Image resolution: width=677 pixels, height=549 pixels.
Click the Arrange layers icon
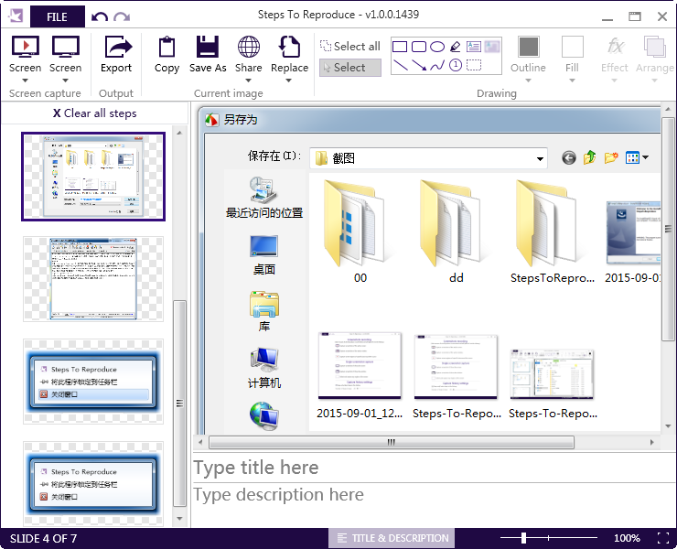(654, 47)
